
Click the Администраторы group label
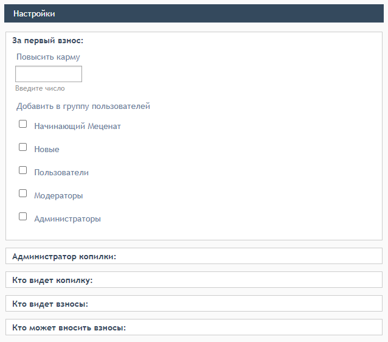(68, 218)
